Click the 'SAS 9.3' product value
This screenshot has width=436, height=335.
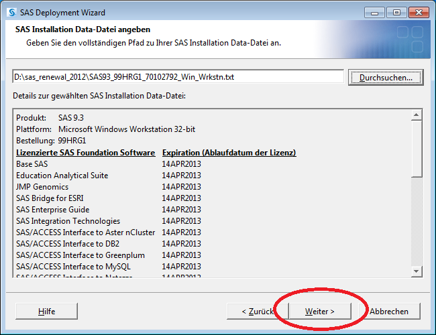tap(71, 118)
